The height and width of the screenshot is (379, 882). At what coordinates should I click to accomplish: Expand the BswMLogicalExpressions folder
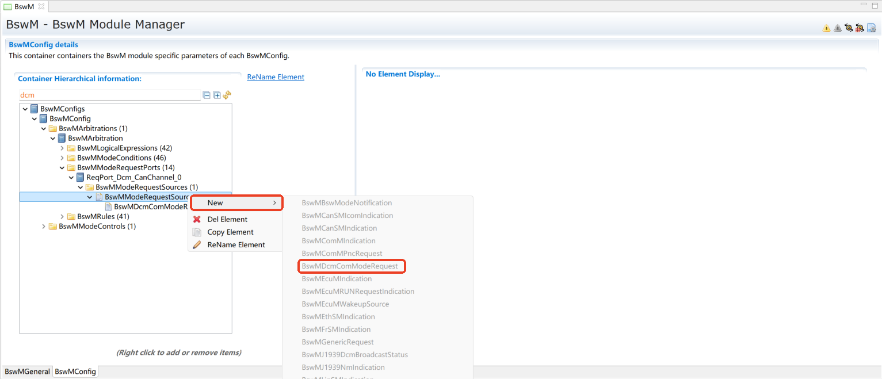click(x=62, y=148)
